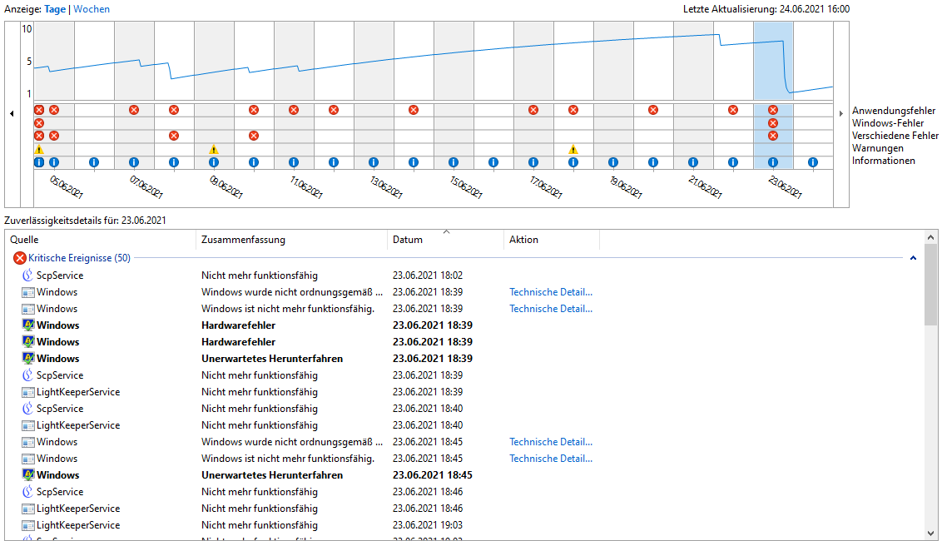Select the 17.06.2021 date label on the chart axis
The width and height of the screenshot is (942, 541).
(x=546, y=187)
